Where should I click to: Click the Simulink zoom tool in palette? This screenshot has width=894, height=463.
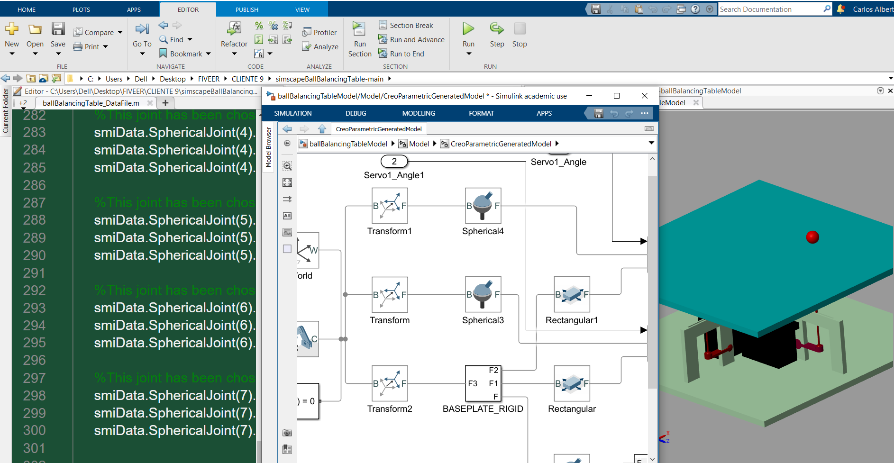pyautogui.click(x=287, y=166)
